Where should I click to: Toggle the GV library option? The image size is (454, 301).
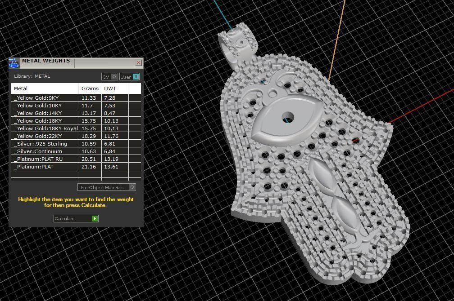(x=109, y=77)
